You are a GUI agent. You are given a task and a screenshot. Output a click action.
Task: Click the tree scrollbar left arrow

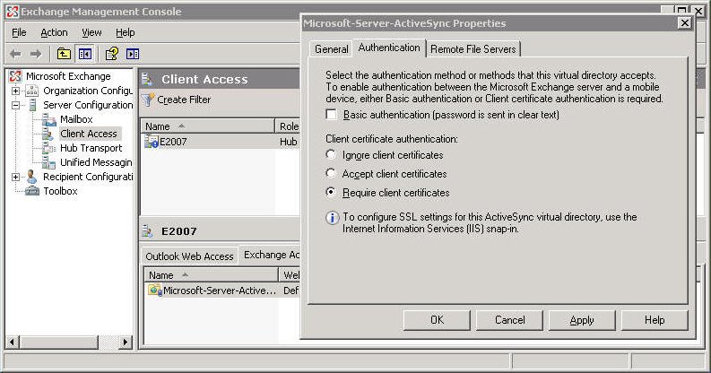[x=13, y=343]
